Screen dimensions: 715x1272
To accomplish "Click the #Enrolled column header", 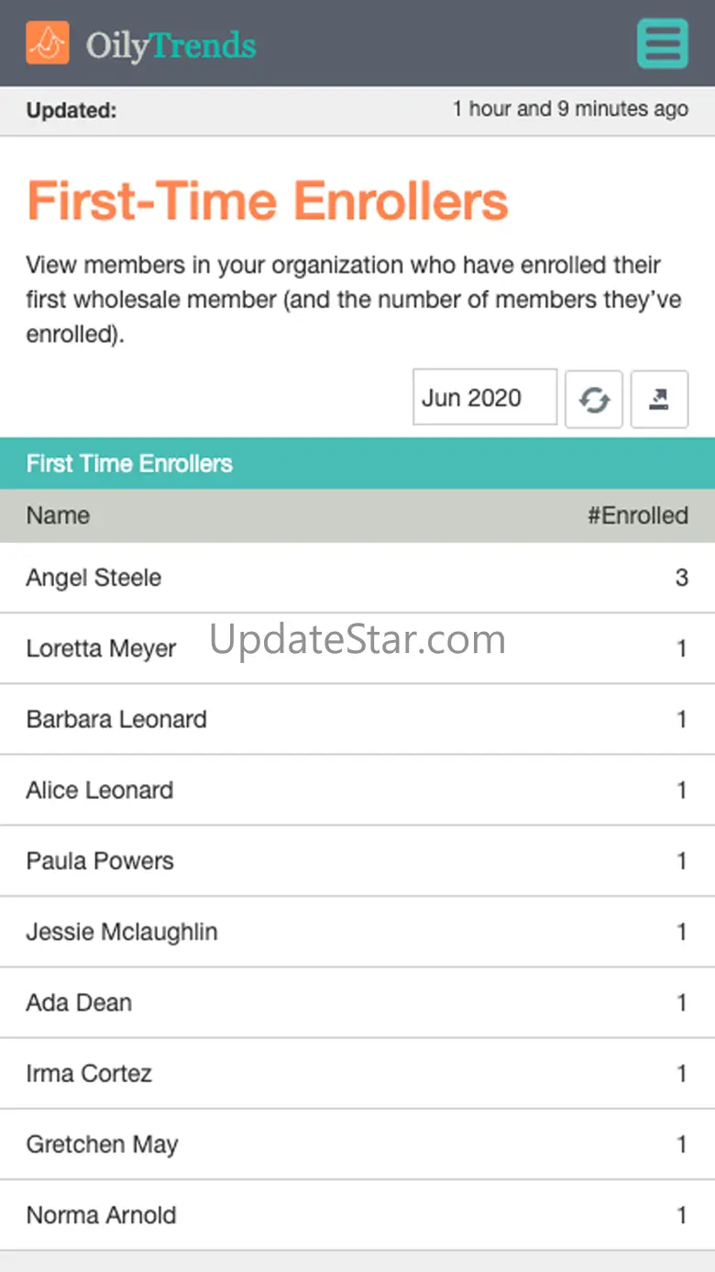I will 637,515.
